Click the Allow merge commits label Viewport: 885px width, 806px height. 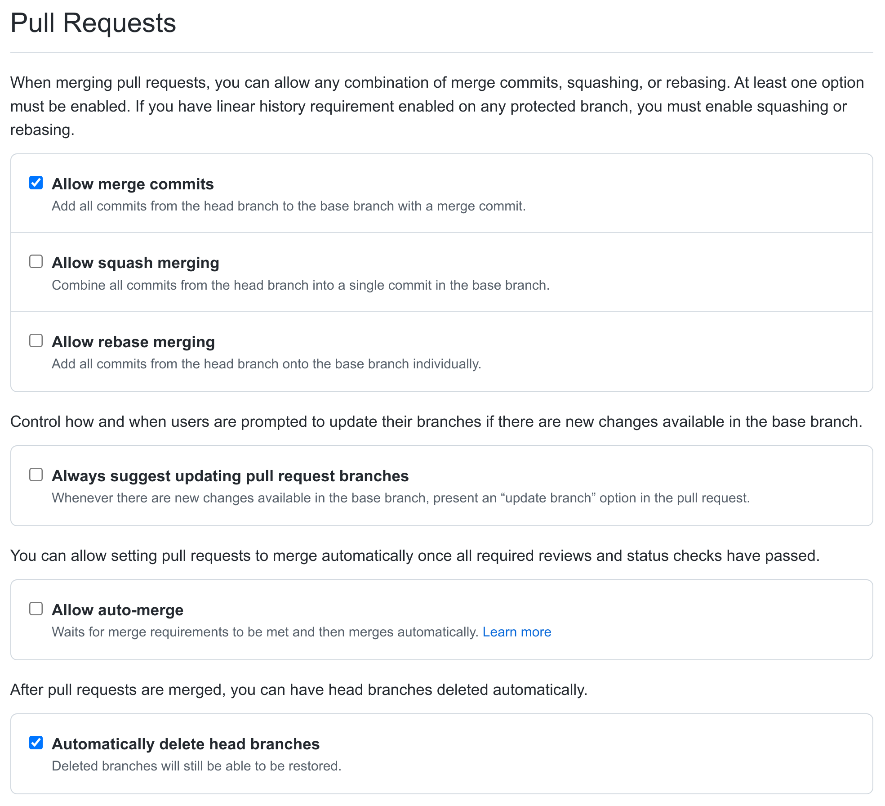coord(133,184)
